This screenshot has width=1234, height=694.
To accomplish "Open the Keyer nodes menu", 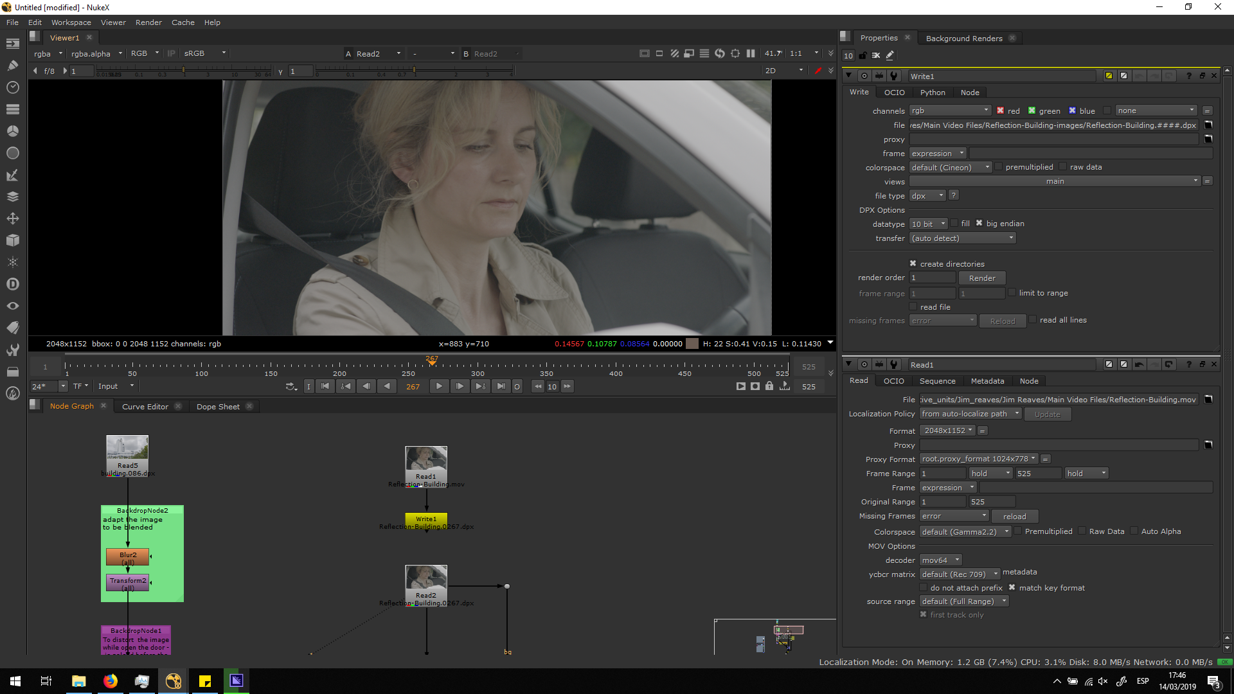I will pyautogui.click(x=12, y=175).
